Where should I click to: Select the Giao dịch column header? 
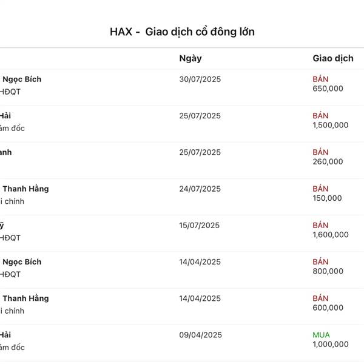tap(333, 58)
